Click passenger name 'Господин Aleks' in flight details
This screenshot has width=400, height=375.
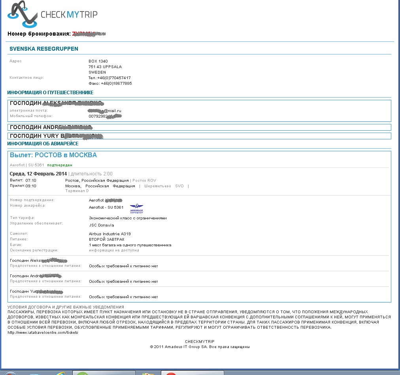[x=38, y=261]
